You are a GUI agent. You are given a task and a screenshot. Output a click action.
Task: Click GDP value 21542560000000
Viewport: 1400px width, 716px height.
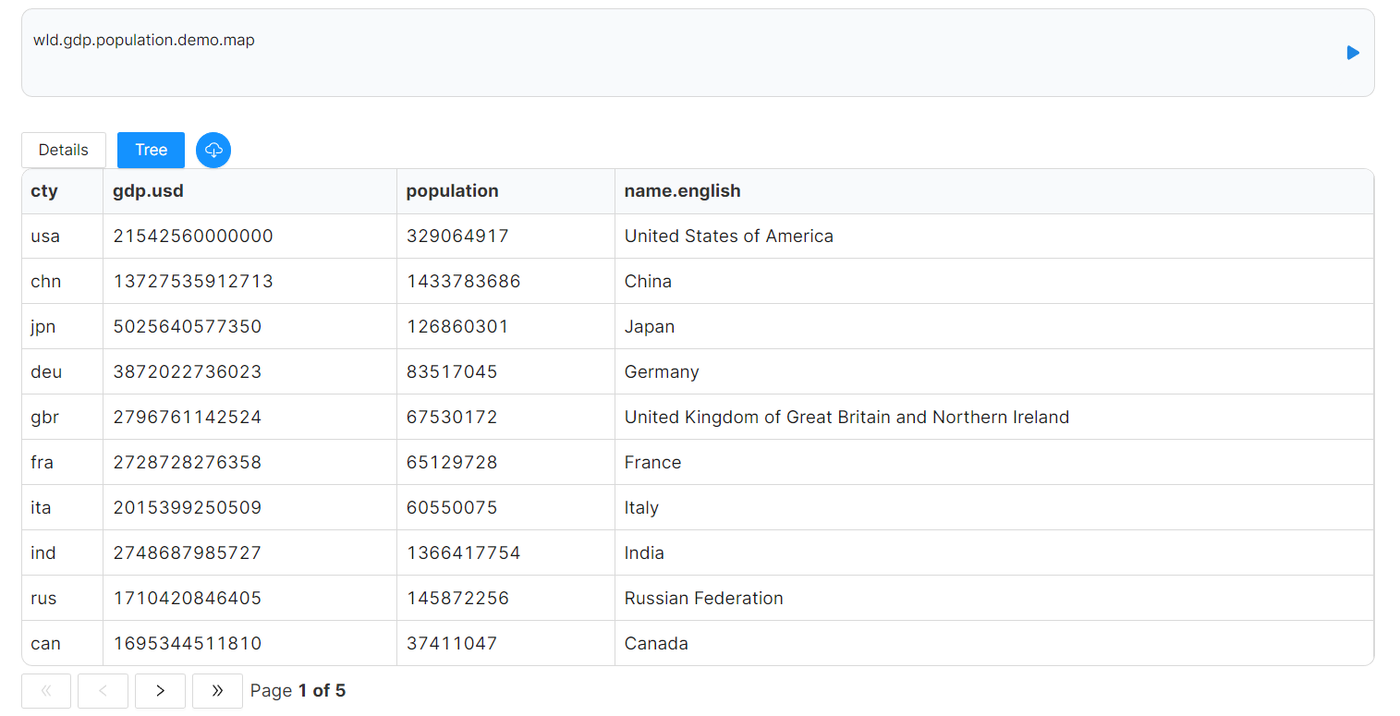[x=193, y=237]
